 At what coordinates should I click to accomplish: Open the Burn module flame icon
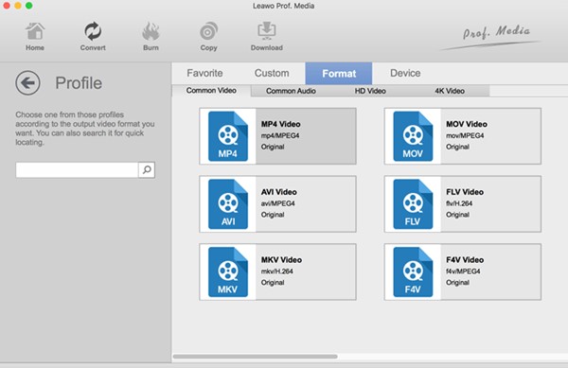151,31
